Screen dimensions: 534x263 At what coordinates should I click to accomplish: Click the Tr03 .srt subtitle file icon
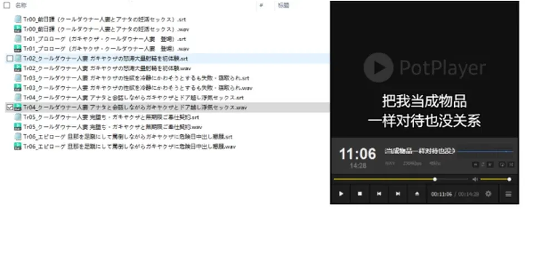click(x=18, y=78)
